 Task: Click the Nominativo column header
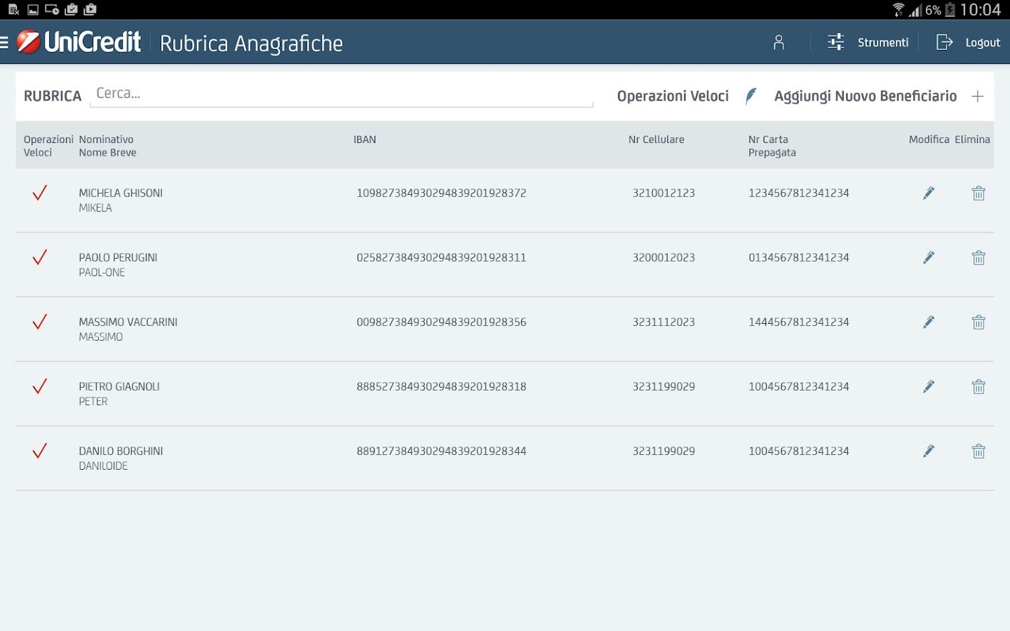coord(106,140)
